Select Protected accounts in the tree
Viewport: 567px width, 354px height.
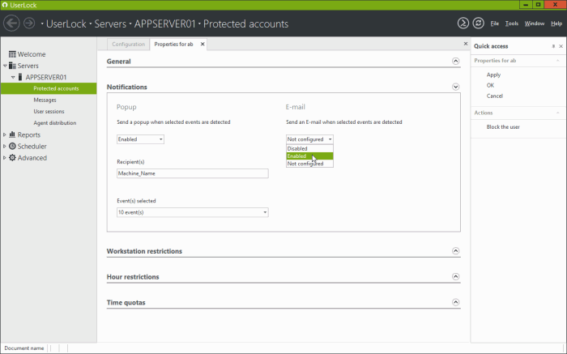click(x=49, y=88)
